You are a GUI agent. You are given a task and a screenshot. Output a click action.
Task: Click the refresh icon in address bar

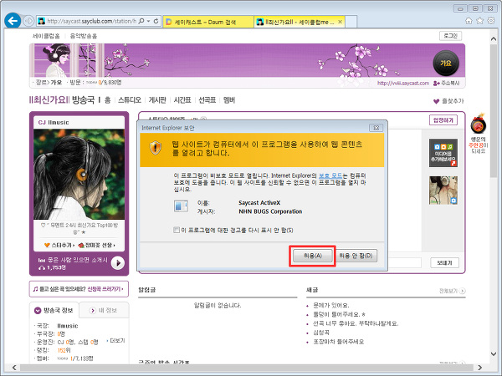156,21
